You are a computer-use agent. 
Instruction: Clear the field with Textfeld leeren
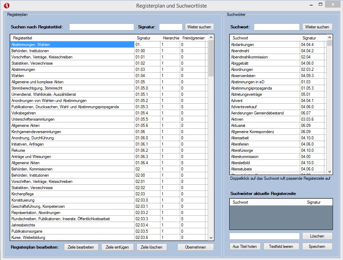[x=281, y=247]
